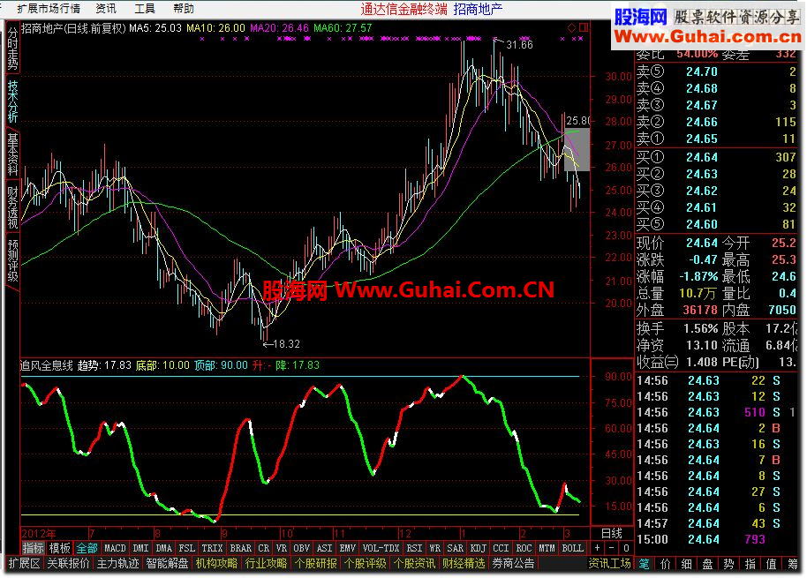This screenshot has height=578, width=807.
Task: Apply the MTM indicator
Action: pyautogui.click(x=547, y=548)
